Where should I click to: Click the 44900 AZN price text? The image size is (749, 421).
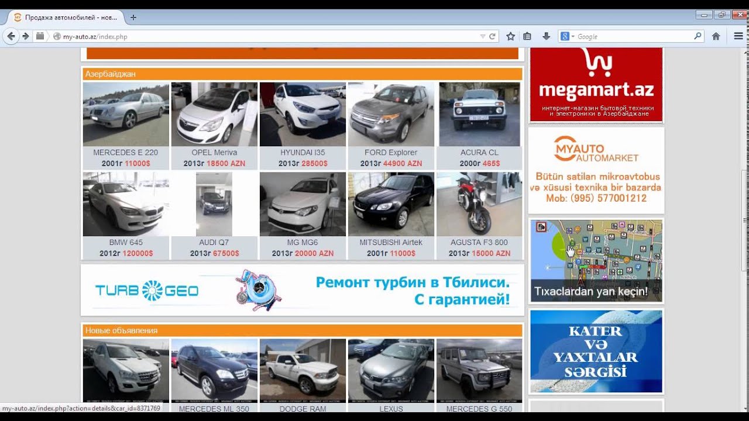(x=403, y=164)
